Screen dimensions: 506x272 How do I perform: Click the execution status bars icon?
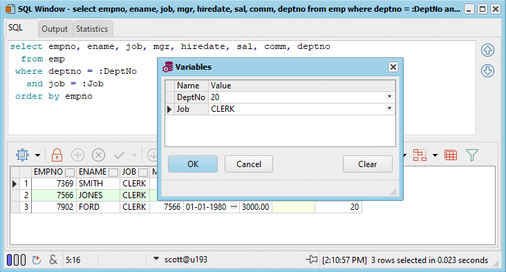pyautogui.click(x=16, y=260)
